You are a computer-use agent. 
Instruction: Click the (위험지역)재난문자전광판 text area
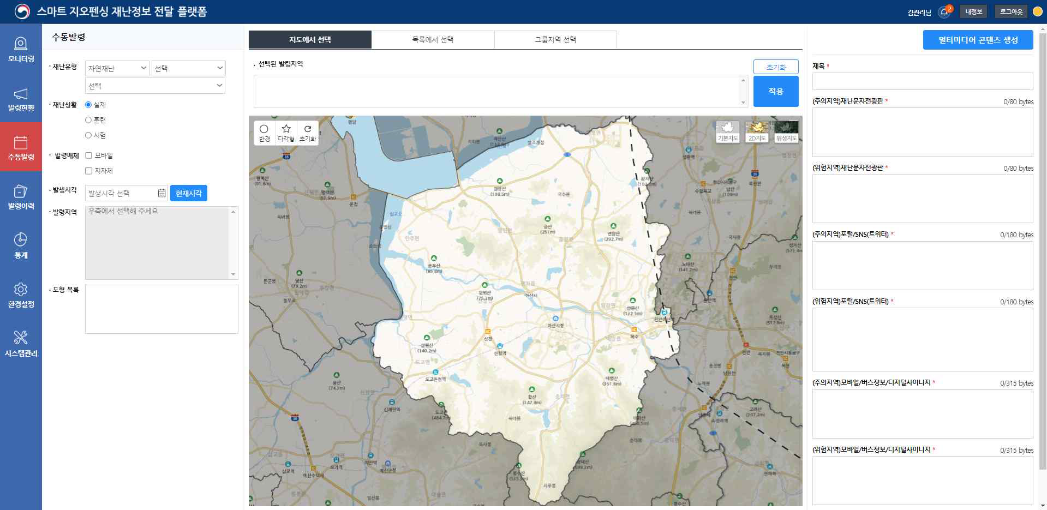click(x=923, y=199)
